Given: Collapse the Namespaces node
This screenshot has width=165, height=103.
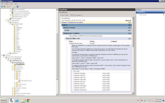Looking at the screenshot, I should (8, 22).
